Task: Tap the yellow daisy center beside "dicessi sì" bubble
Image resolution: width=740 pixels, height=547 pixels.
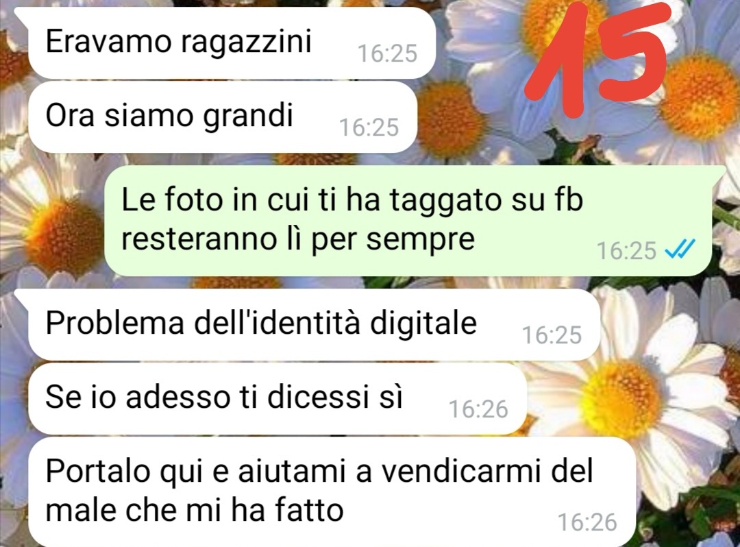Action: [x=623, y=394]
